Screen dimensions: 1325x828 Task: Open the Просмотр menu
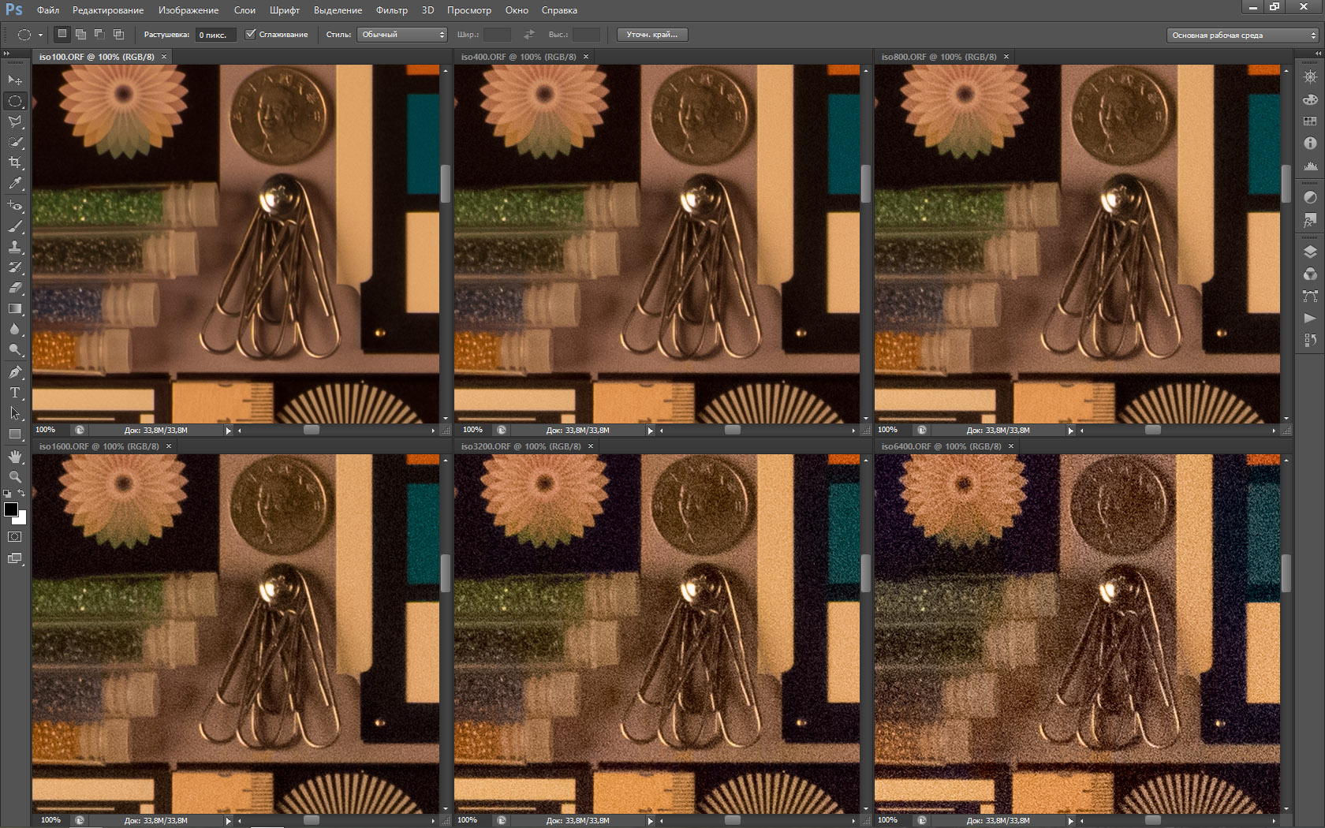[x=469, y=10]
